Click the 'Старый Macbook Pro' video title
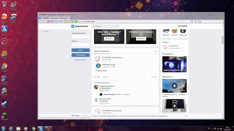Viewport: 234px width, 131px height. pos(174,95)
